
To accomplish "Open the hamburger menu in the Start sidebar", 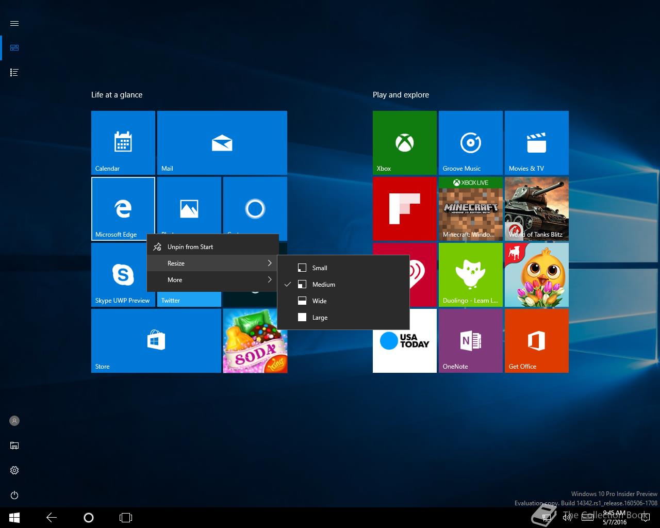I will [x=14, y=23].
